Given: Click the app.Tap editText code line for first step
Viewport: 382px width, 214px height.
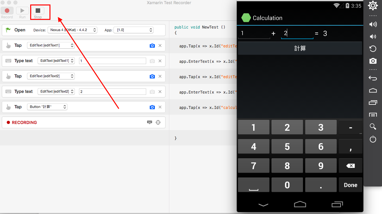Looking at the screenshot, I should coord(208,46).
